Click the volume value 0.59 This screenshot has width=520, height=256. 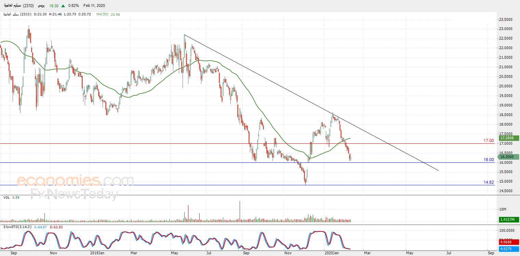[16, 197]
